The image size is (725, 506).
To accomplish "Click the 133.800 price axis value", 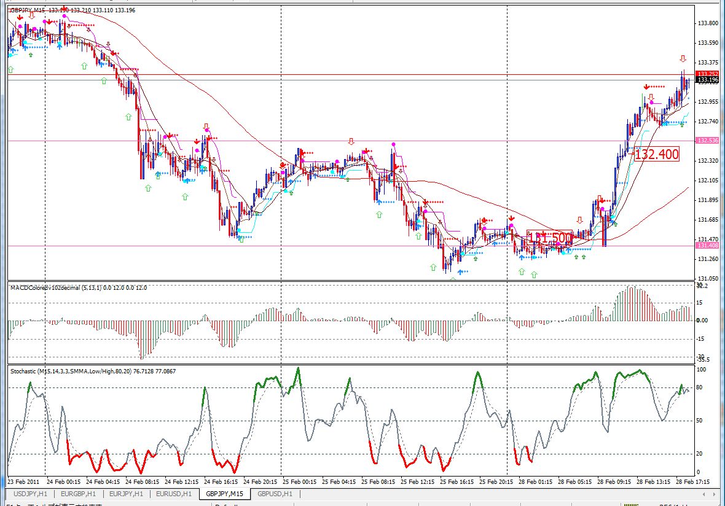I will pos(708,23).
